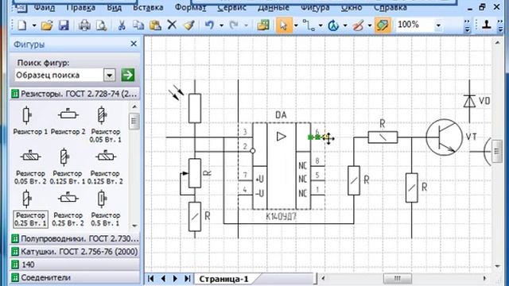Open the New document dropdown arrow

(x=33, y=25)
